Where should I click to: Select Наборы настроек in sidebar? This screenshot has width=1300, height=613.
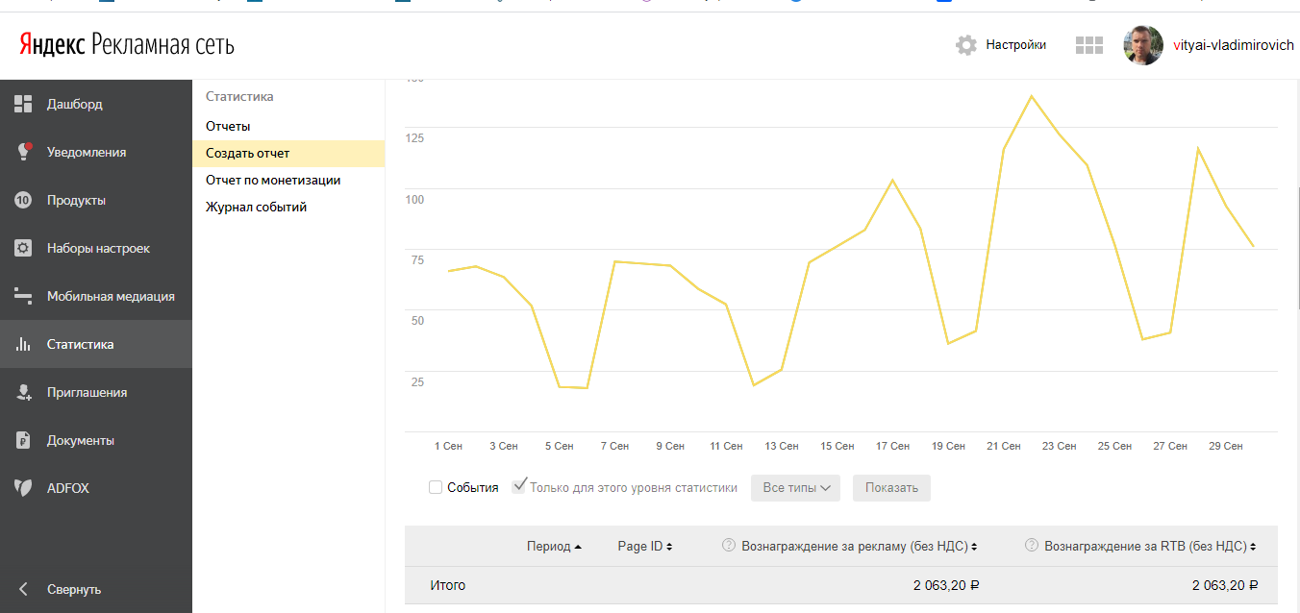[98, 248]
